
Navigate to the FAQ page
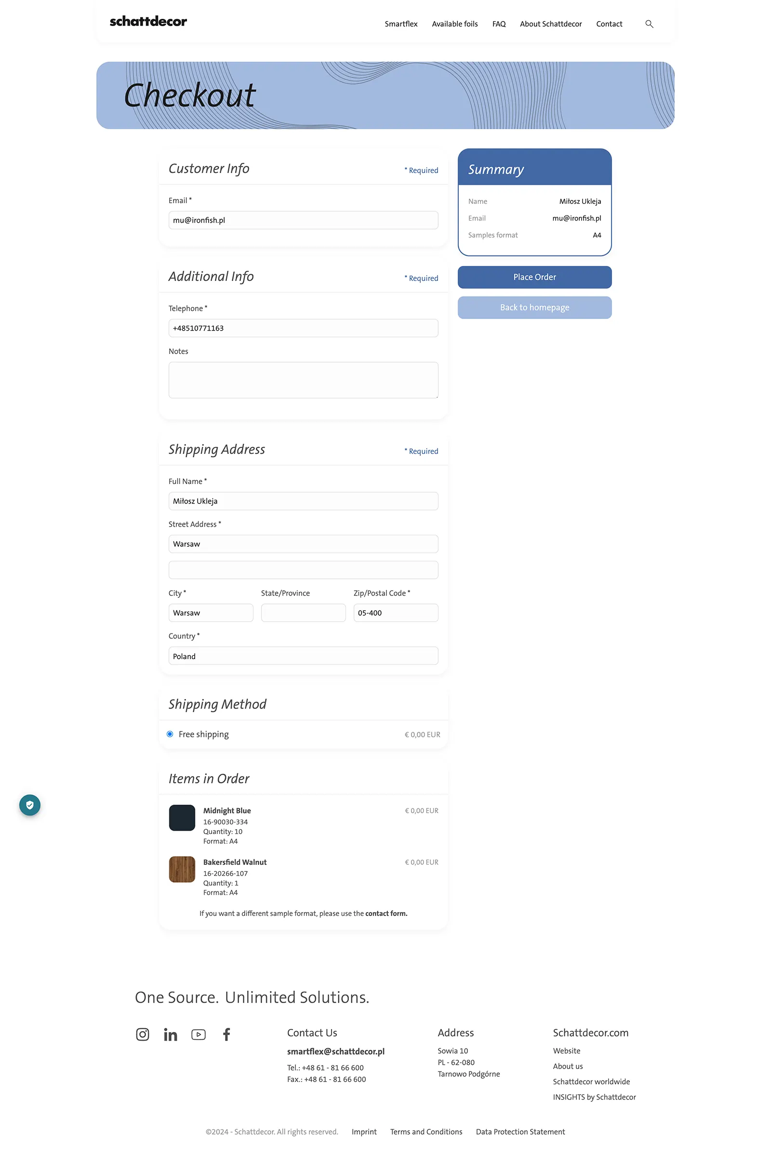(x=499, y=24)
